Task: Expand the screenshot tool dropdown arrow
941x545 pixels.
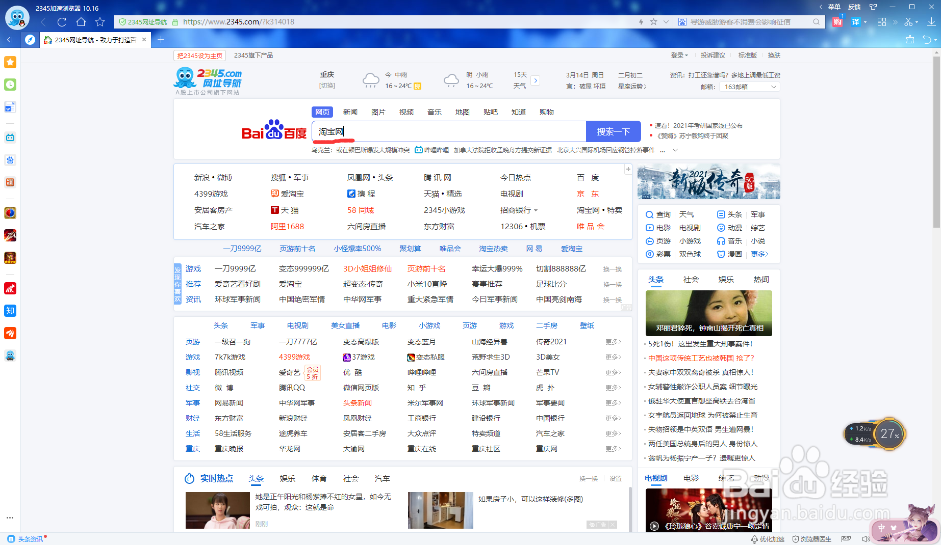Action: [917, 22]
